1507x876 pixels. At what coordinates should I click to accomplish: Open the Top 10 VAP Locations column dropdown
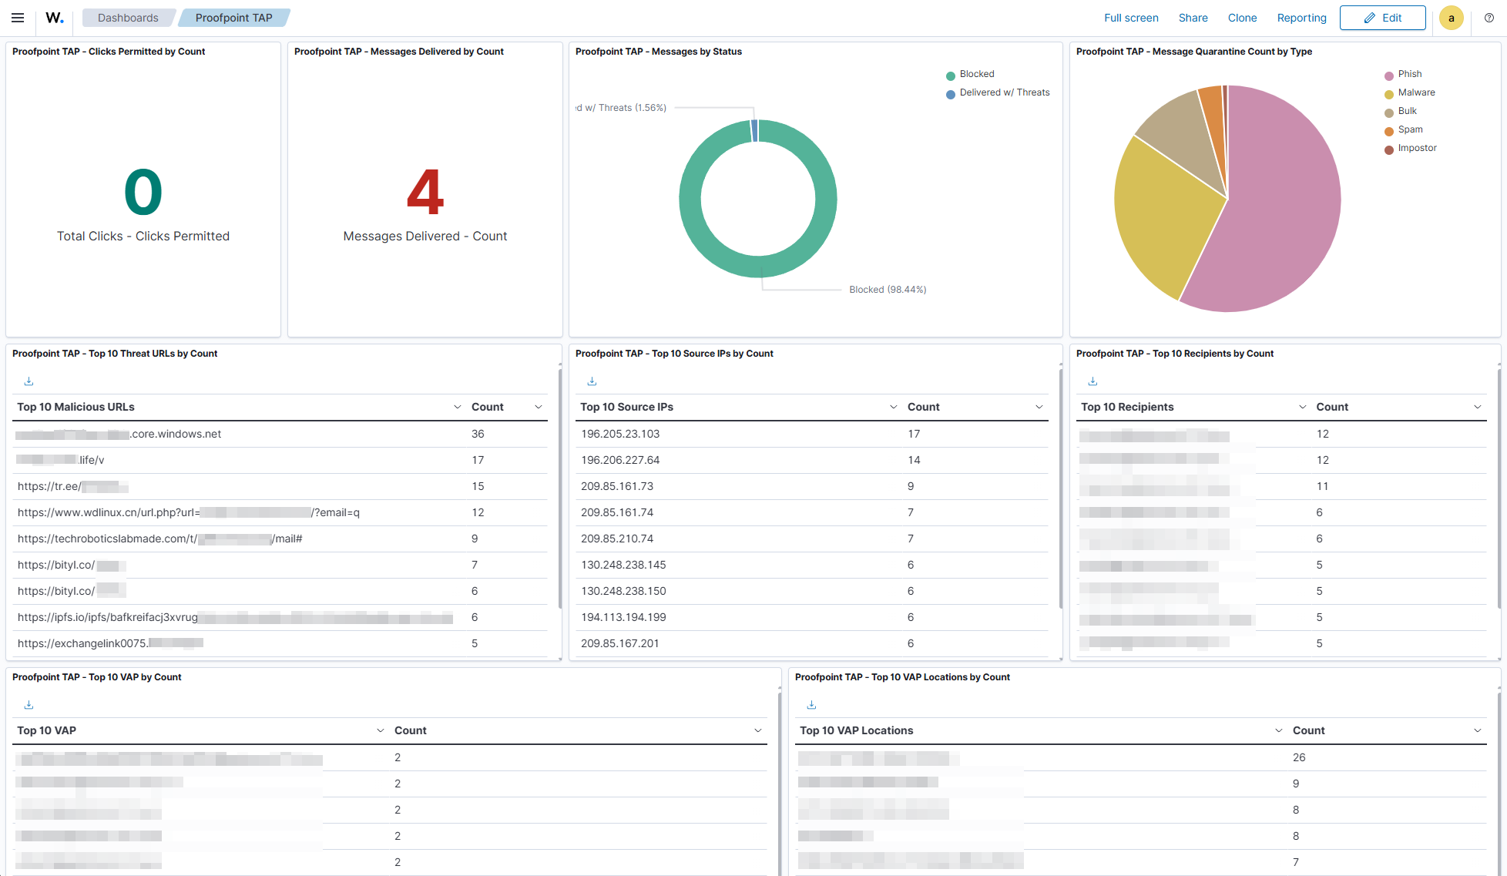click(1279, 730)
